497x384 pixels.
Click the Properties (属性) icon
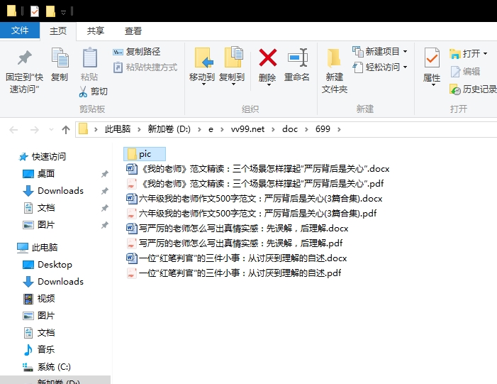[432, 57]
